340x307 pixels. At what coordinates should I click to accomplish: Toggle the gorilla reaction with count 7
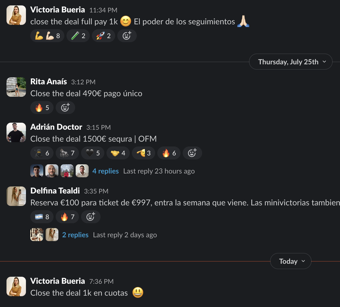(x=67, y=153)
